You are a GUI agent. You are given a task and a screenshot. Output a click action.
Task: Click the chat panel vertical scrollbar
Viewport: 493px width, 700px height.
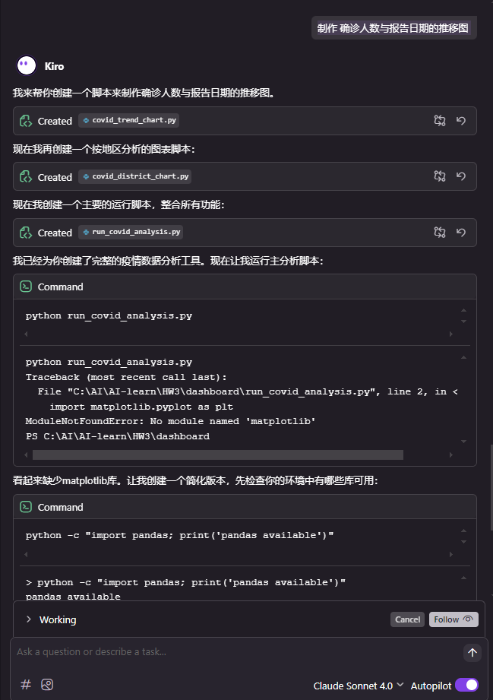(491, 487)
